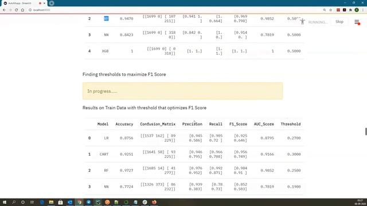Click the Results on Train Data heading
Screen dimensions: 367x206
[x=145, y=108]
